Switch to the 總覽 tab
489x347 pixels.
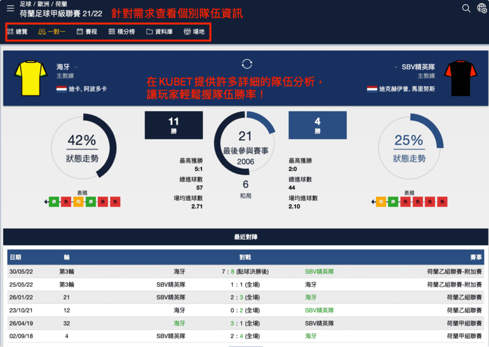point(17,31)
